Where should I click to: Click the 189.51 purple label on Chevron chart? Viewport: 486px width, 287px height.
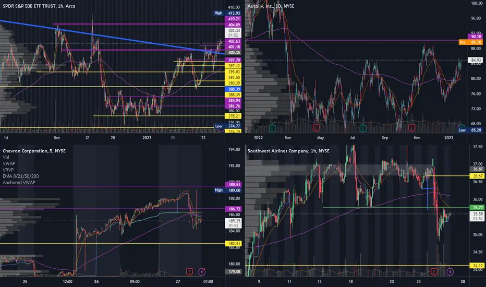234,185
